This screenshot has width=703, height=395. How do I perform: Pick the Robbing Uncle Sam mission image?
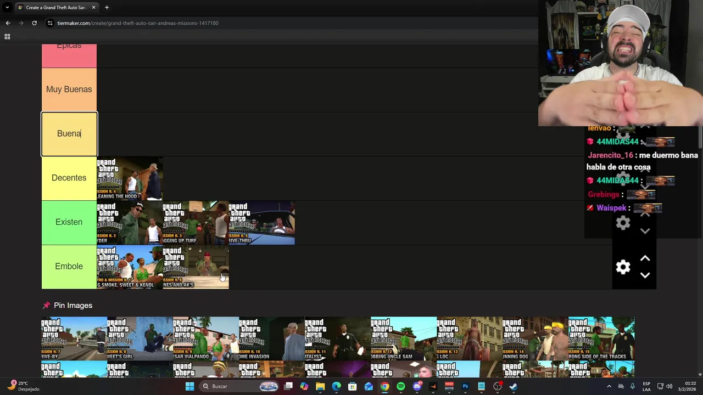404,338
